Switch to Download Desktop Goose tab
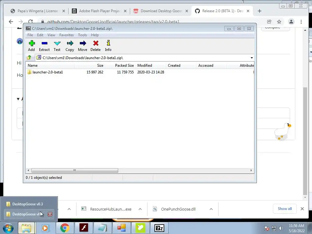Viewport: 312px width, 234px height. (x=161, y=11)
